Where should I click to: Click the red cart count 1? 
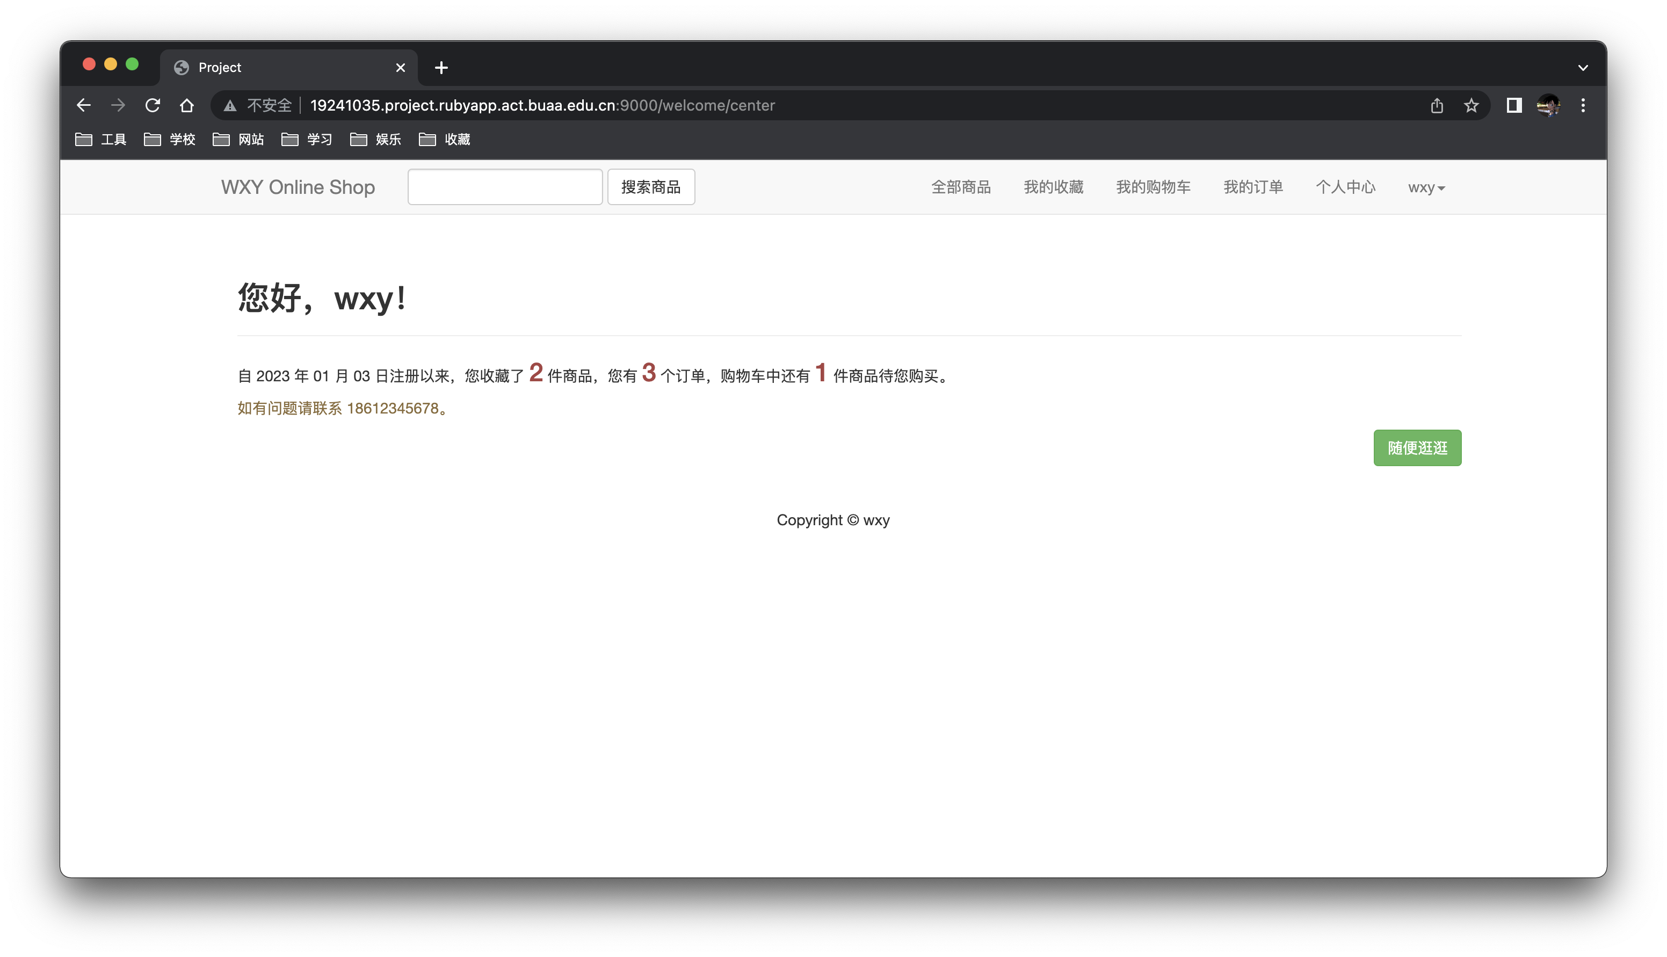(x=821, y=373)
